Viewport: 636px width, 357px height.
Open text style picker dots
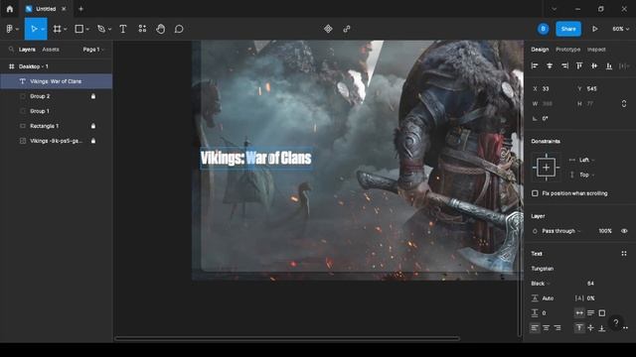[x=624, y=254]
